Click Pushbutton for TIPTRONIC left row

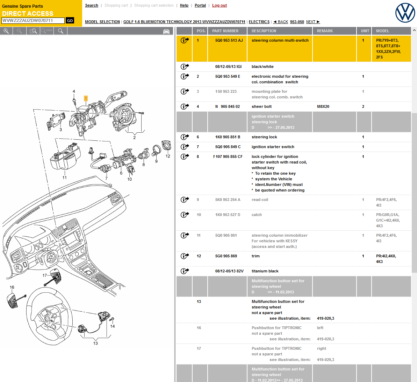(x=294, y=333)
